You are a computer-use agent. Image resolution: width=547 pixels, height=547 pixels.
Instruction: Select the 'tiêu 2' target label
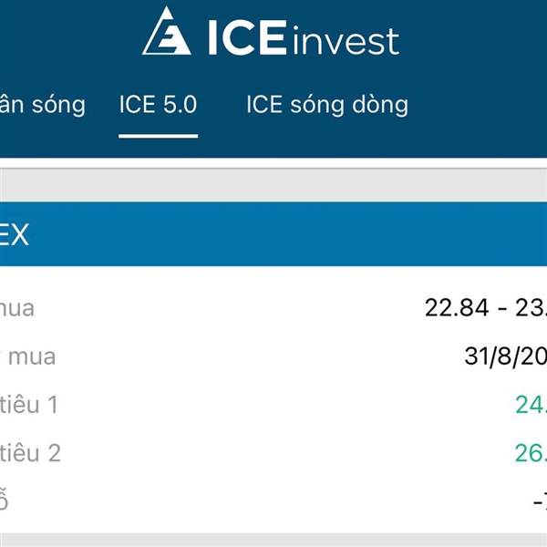(30, 453)
